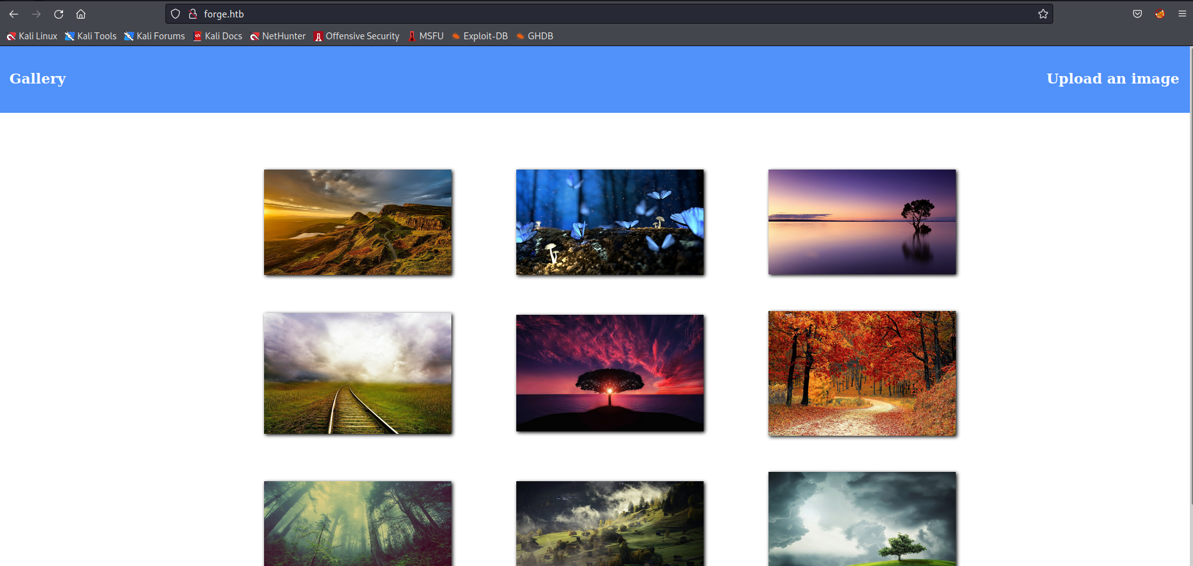Open the Exploit-DB bookmark
The image size is (1193, 566).
[x=479, y=36]
